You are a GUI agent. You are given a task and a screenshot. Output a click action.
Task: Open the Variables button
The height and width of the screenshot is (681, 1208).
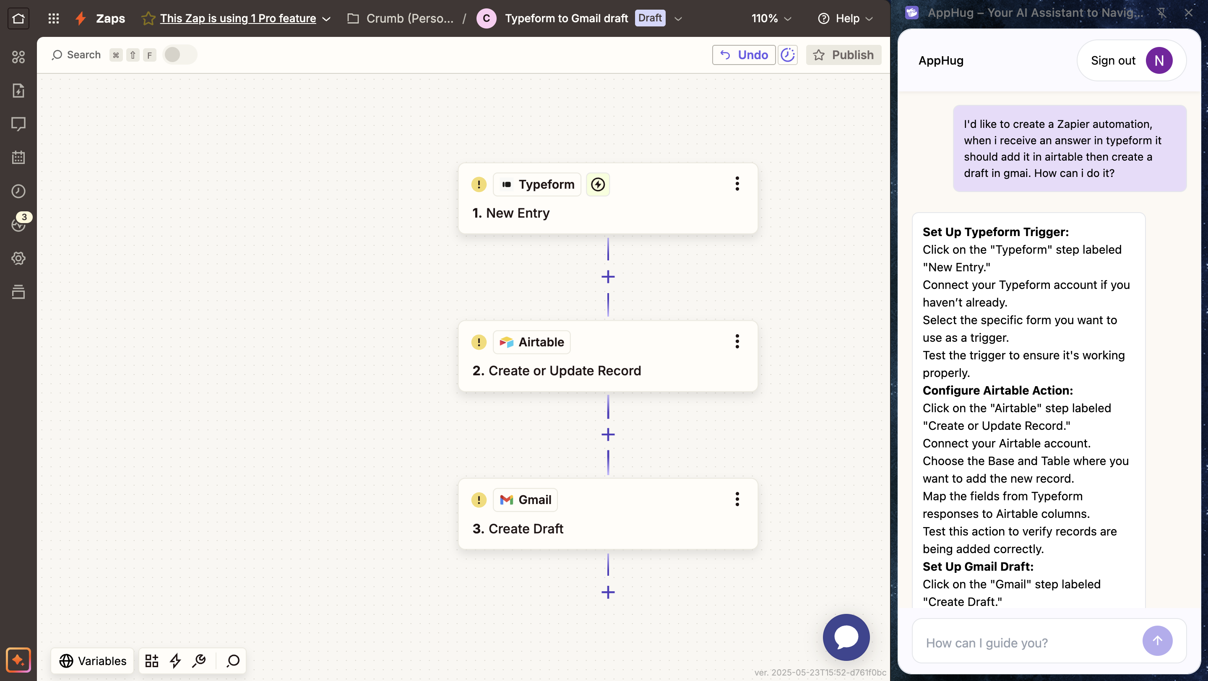(x=92, y=661)
